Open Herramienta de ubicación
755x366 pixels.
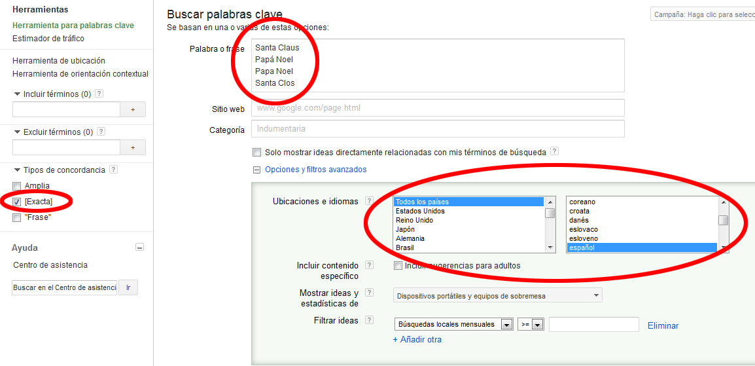pyautogui.click(x=59, y=61)
